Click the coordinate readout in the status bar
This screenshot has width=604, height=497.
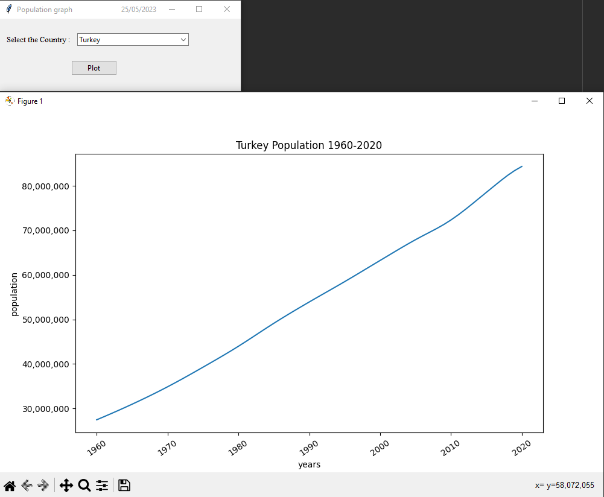[565, 485]
